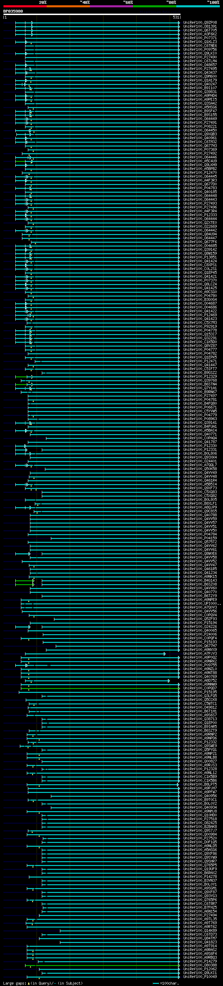
Task: Select the UniRef100_A9PHD4 hit
Action: (200, 96)
